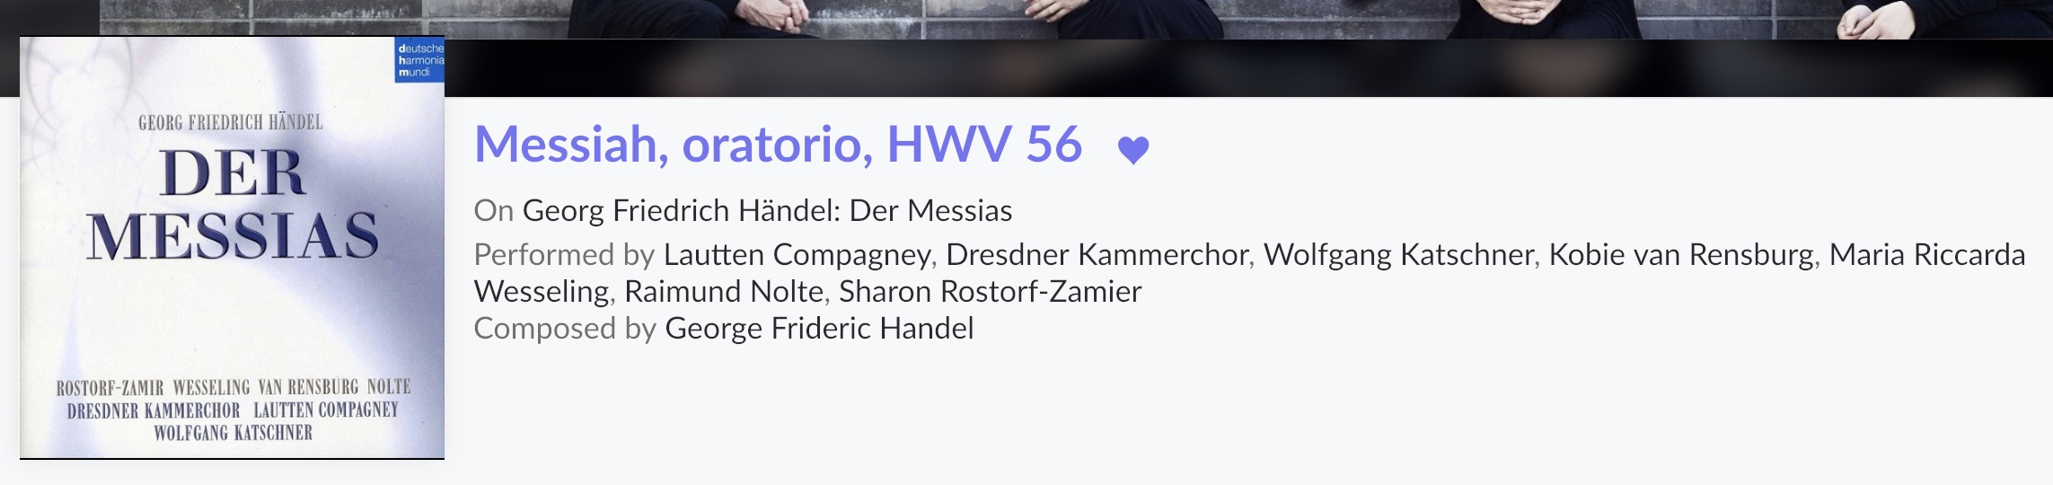
Task: Click "Georg Friedrich Händel" text on cover art
Action: point(231,123)
